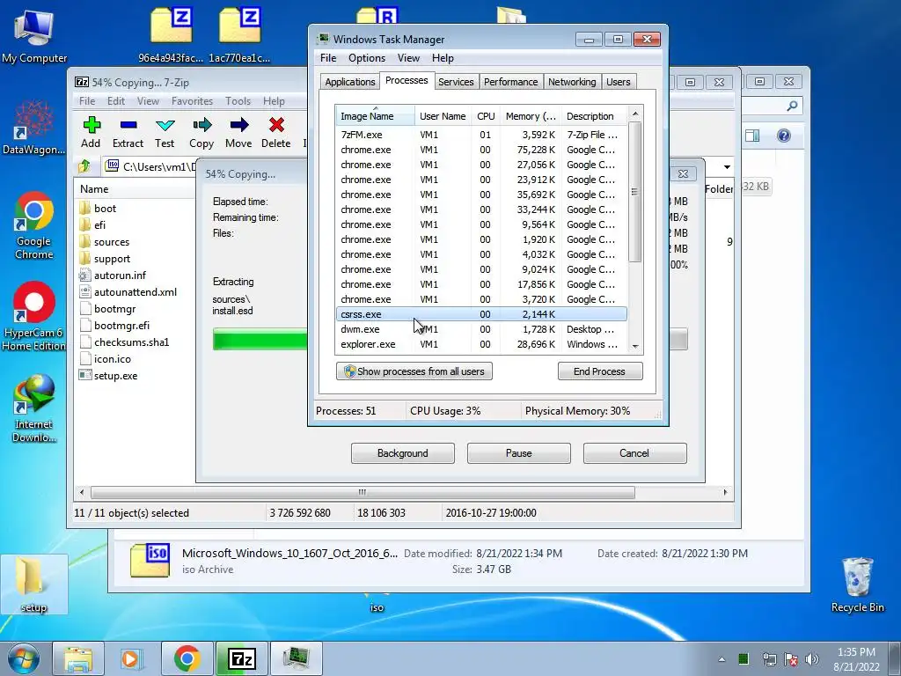This screenshot has width=901, height=676.
Task: Switch to the Applications tab
Action: click(350, 82)
